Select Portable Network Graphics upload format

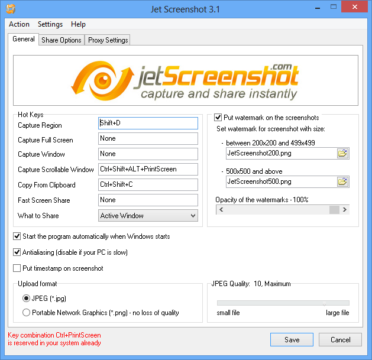(x=26, y=313)
